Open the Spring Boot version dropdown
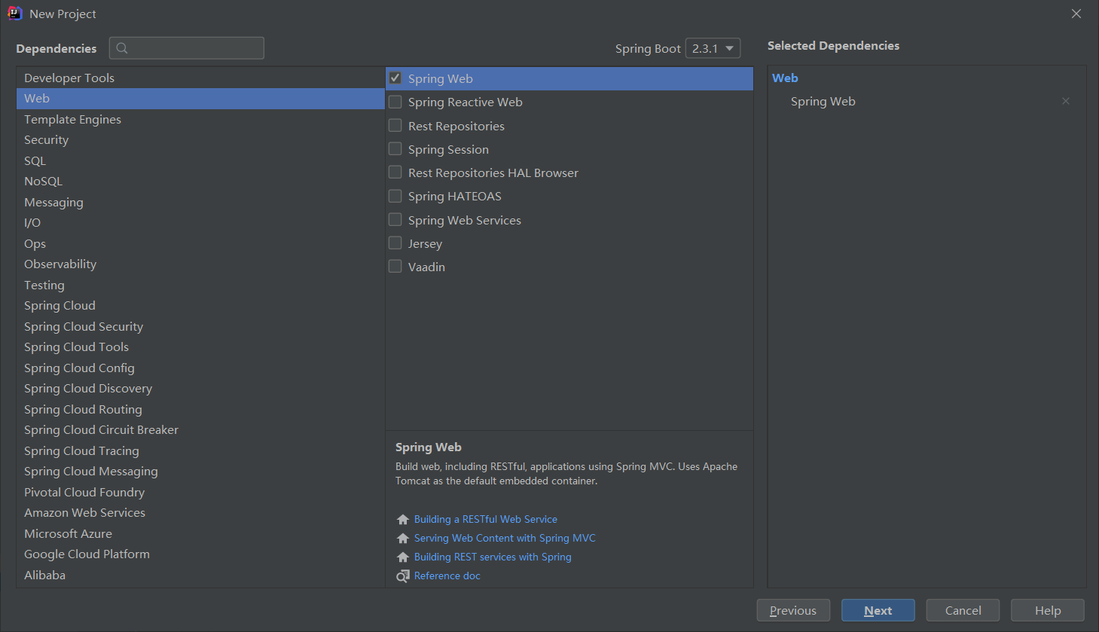Screen dimensions: 1099x632 [713, 48]
